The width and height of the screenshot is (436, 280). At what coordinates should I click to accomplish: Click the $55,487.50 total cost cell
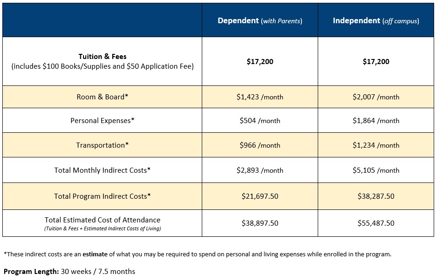376,223
